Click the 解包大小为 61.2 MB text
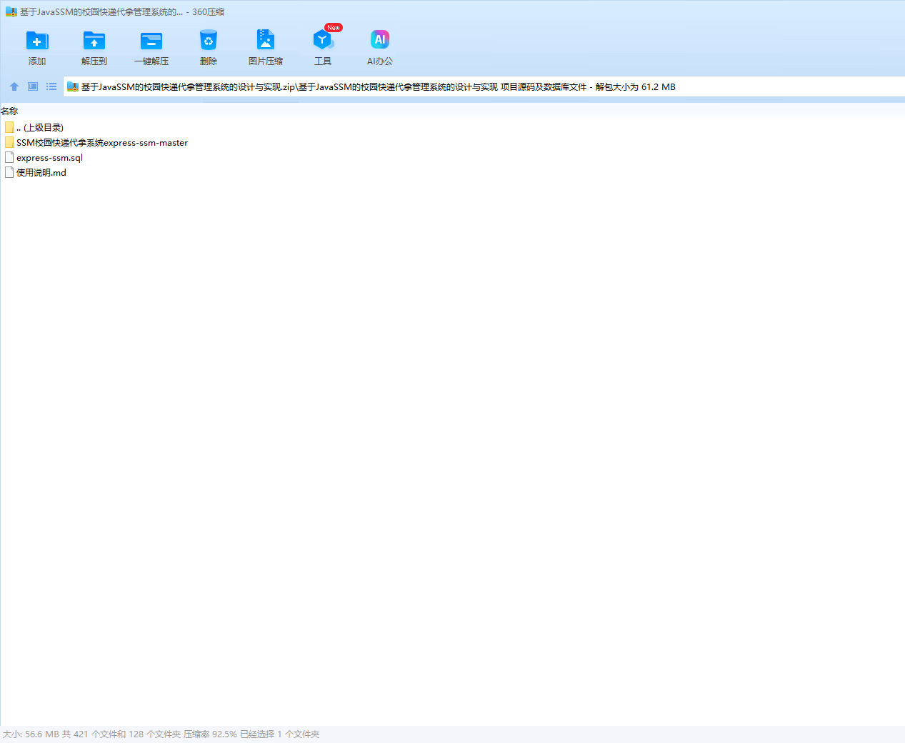 [x=636, y=87]
